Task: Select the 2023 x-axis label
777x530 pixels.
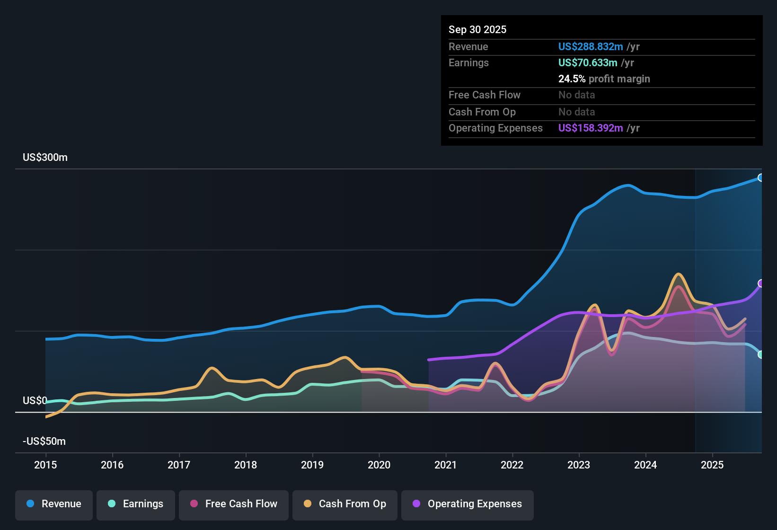Action: (x=579, y=465)
